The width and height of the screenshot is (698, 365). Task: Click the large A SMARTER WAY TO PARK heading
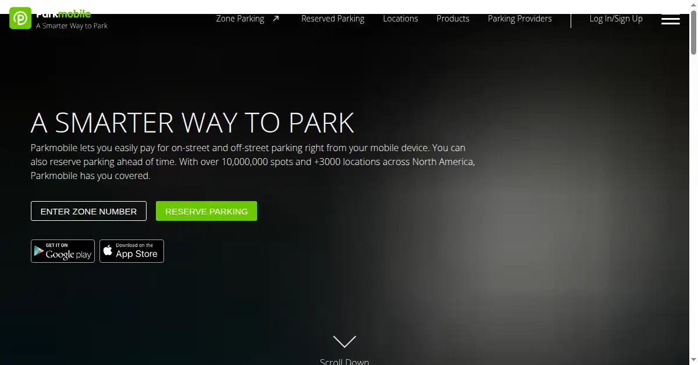[x=193, y=123]
